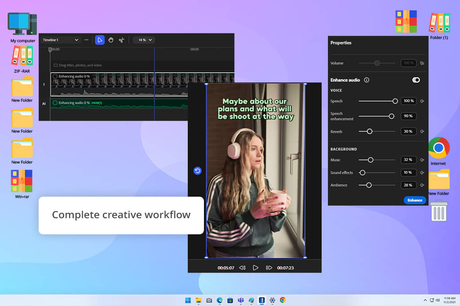Click the playhead marker at 00:00
This screenshot has height=306, width=460.
pos(50,49)
